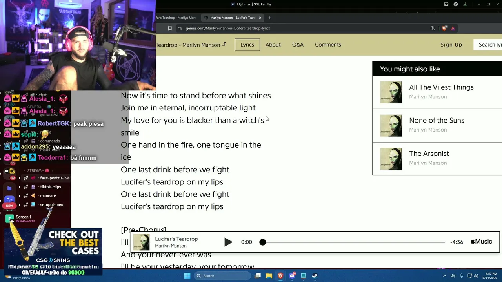This screenshot has height=282, width=502.
Task: Open All The Vilest Things song link
Action: click(441, 87)
